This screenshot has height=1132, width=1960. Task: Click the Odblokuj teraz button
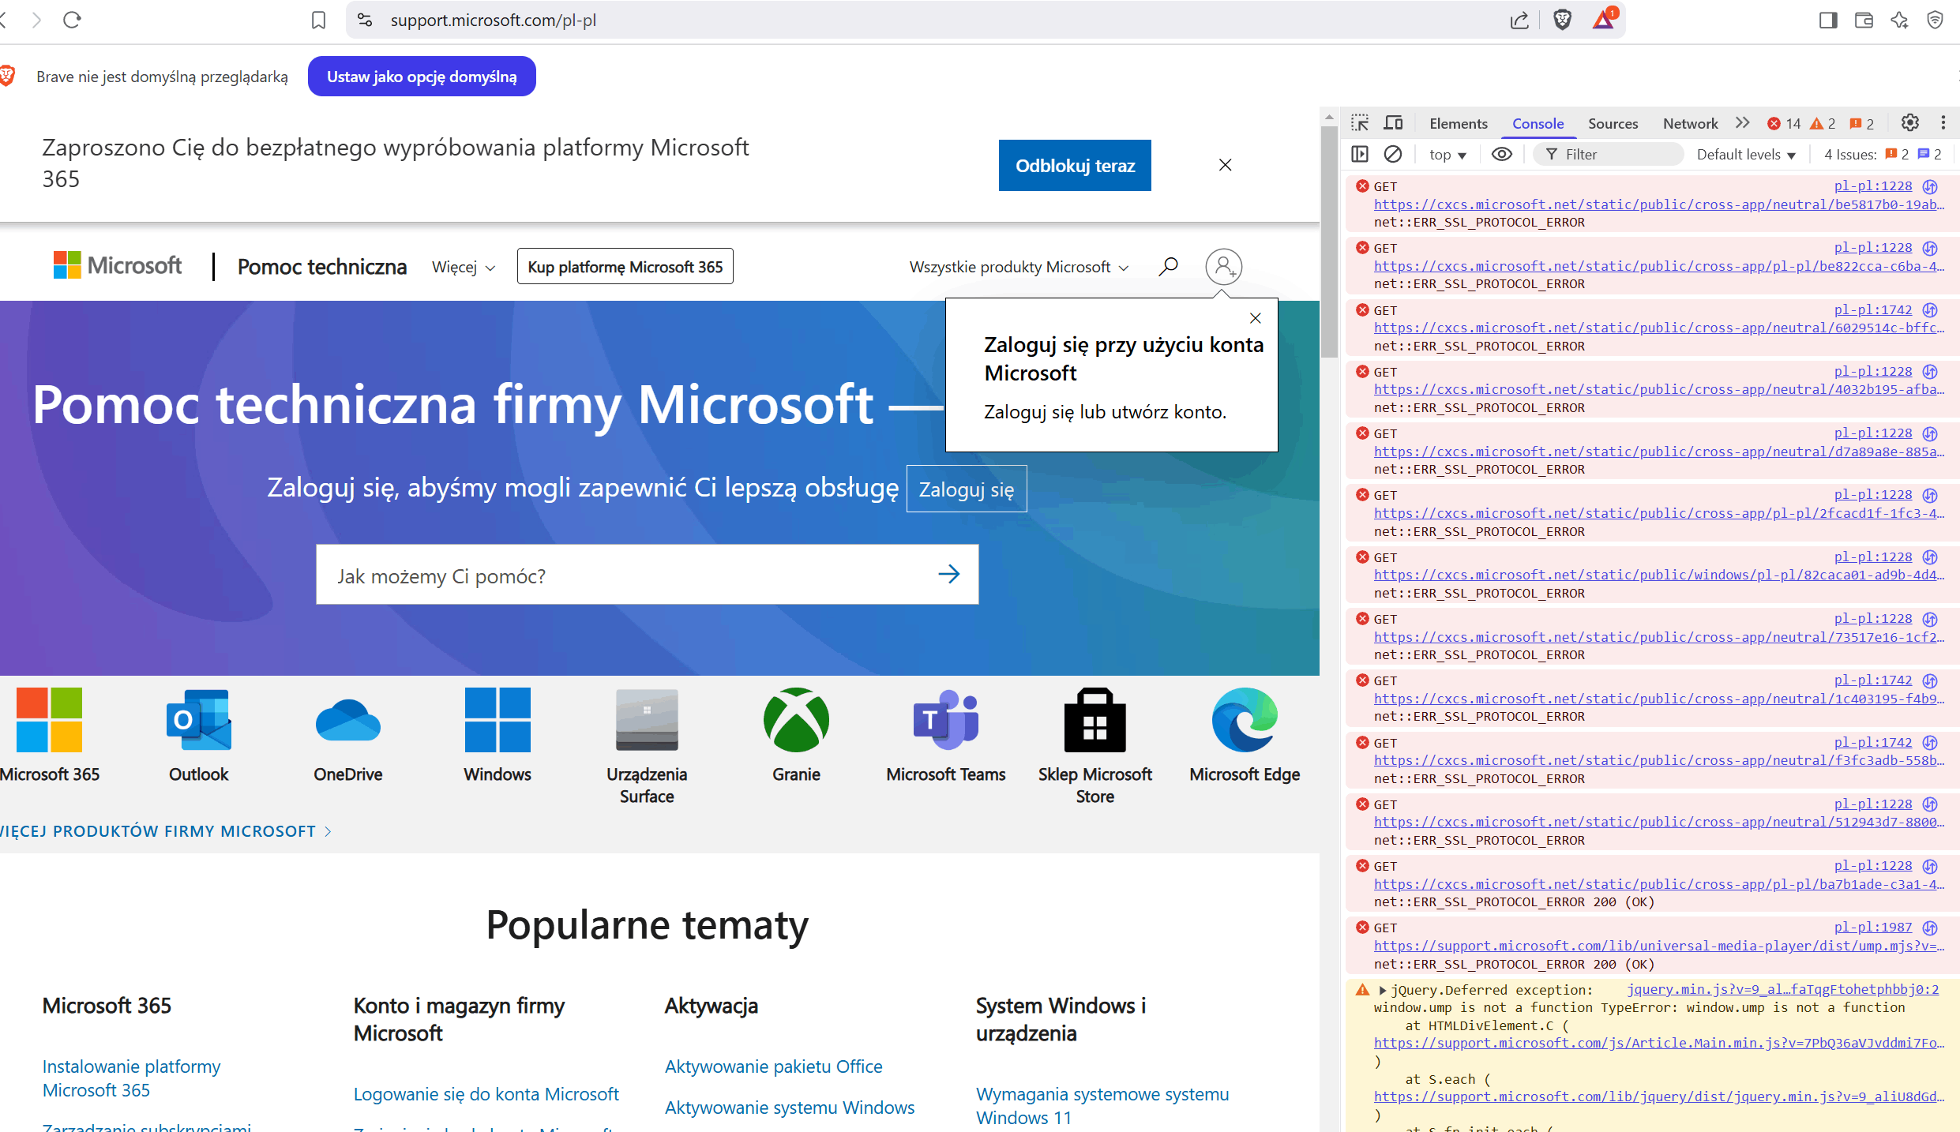tap(1075, 166)
